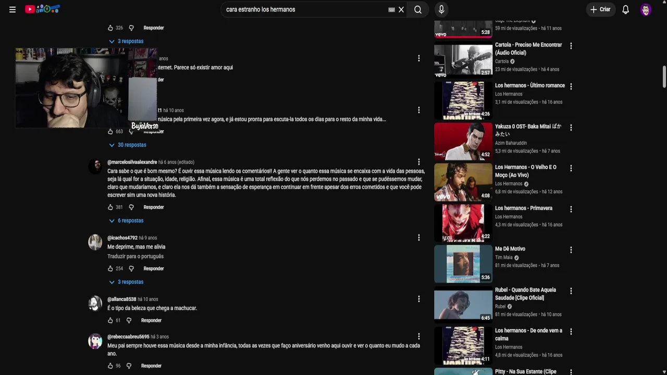Open @icachos4792 profile avatar

(95, 242)
